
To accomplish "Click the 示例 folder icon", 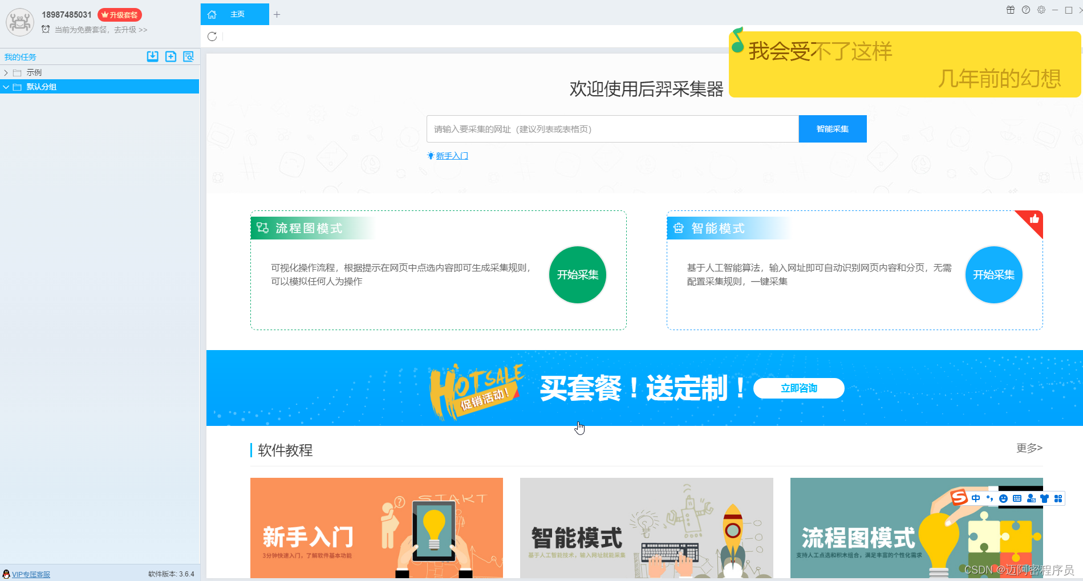I will 17,72.
